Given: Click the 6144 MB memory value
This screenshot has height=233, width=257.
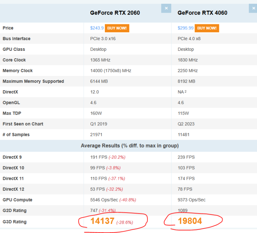Looking at the screenshot, I should 99,81.
